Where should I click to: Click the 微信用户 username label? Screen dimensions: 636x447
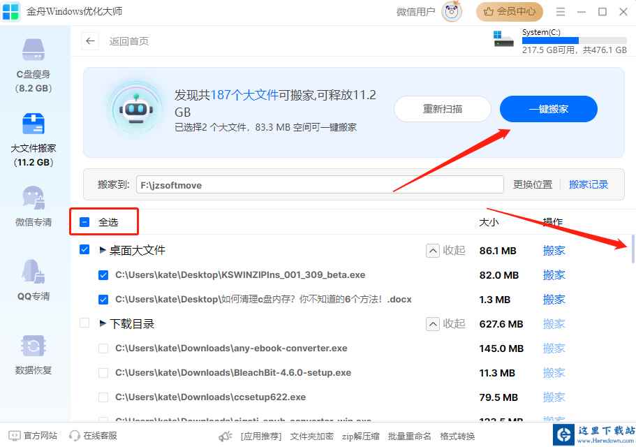[415, 12]
